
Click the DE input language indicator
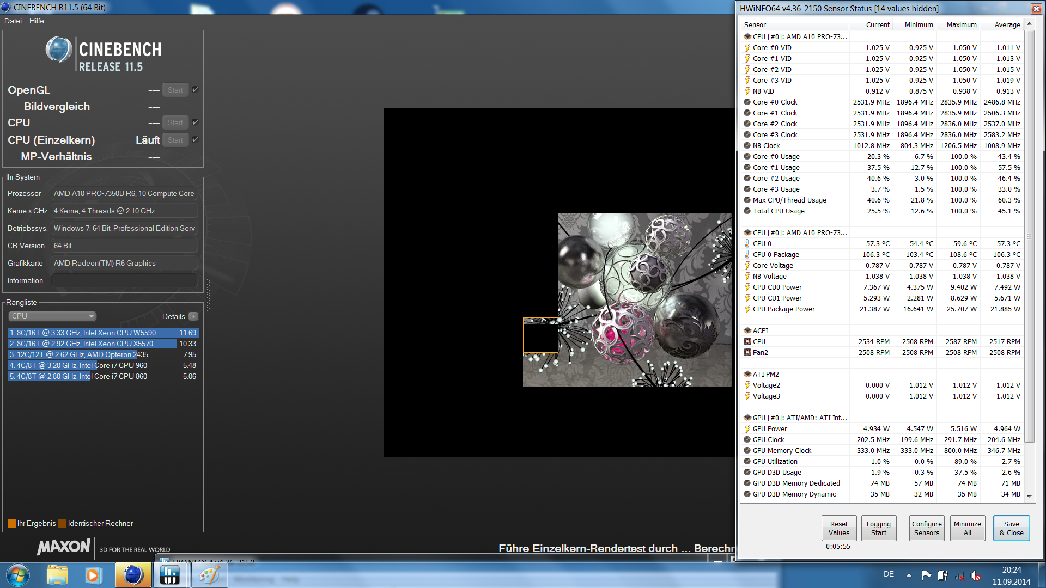[889, 574]
